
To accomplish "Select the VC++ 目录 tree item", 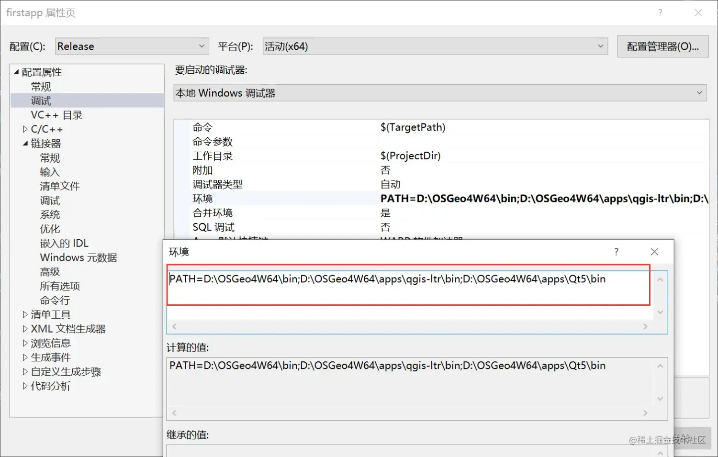I will (56, 115).
